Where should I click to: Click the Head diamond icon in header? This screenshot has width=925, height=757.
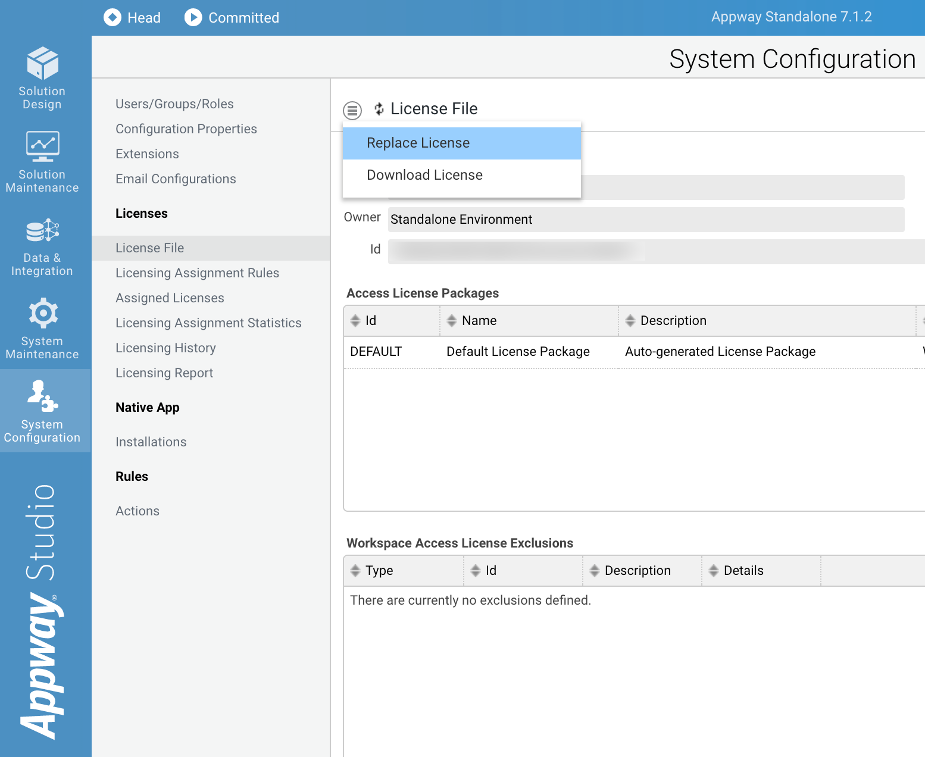point(112,17)
